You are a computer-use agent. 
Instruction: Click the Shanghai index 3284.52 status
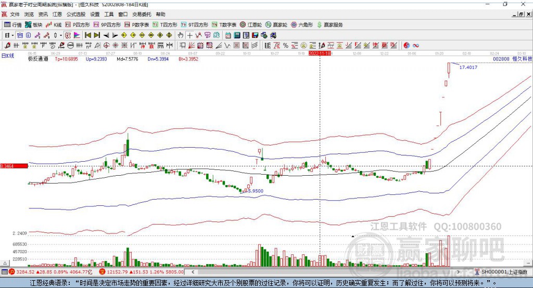point(50,272)
